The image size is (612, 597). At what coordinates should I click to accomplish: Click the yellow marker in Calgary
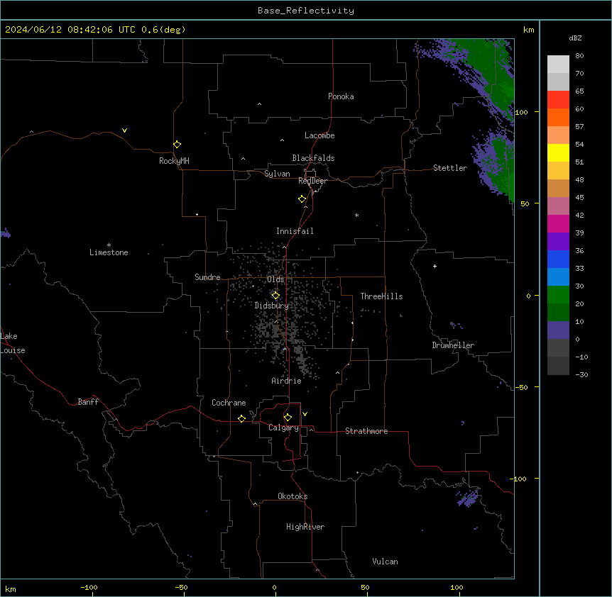(288, 418)
